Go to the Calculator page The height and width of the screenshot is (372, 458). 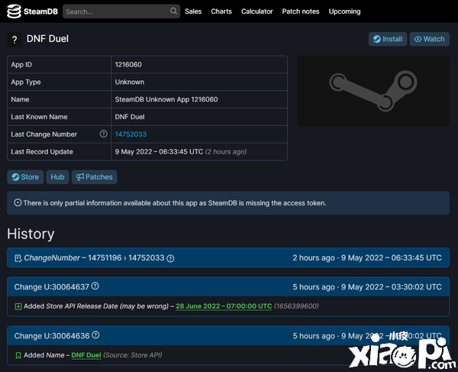257,11
